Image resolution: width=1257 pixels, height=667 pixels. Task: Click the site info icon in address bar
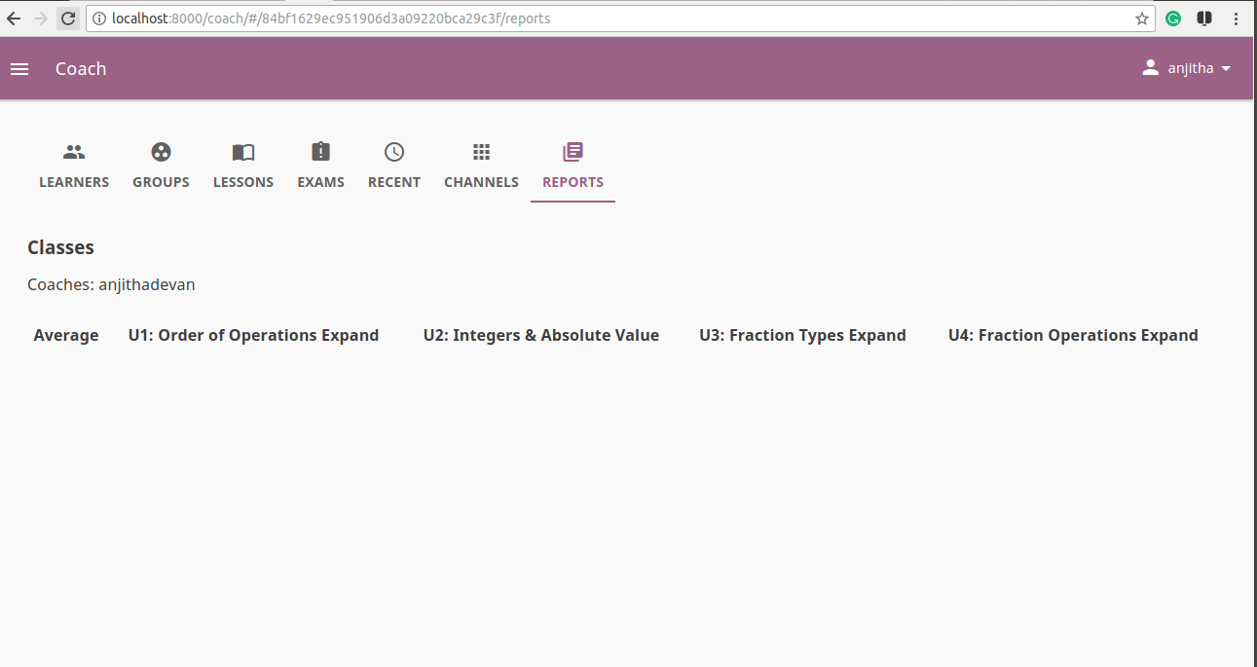(98, 19)
